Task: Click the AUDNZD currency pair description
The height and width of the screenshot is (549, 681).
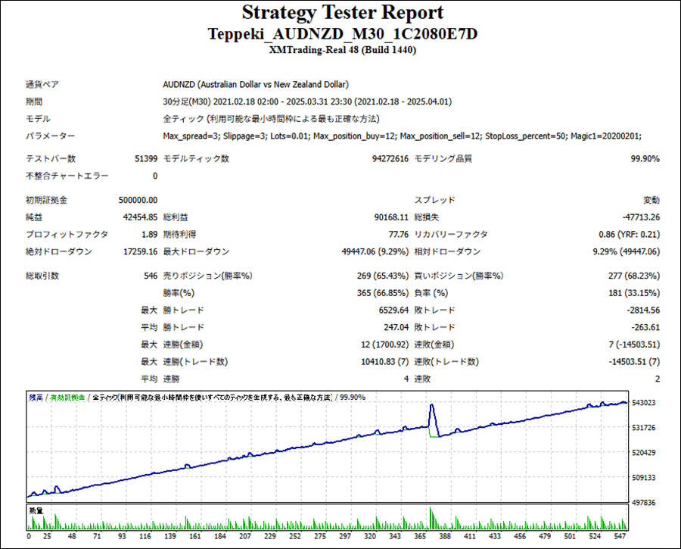Action: (x=256, y=84)
